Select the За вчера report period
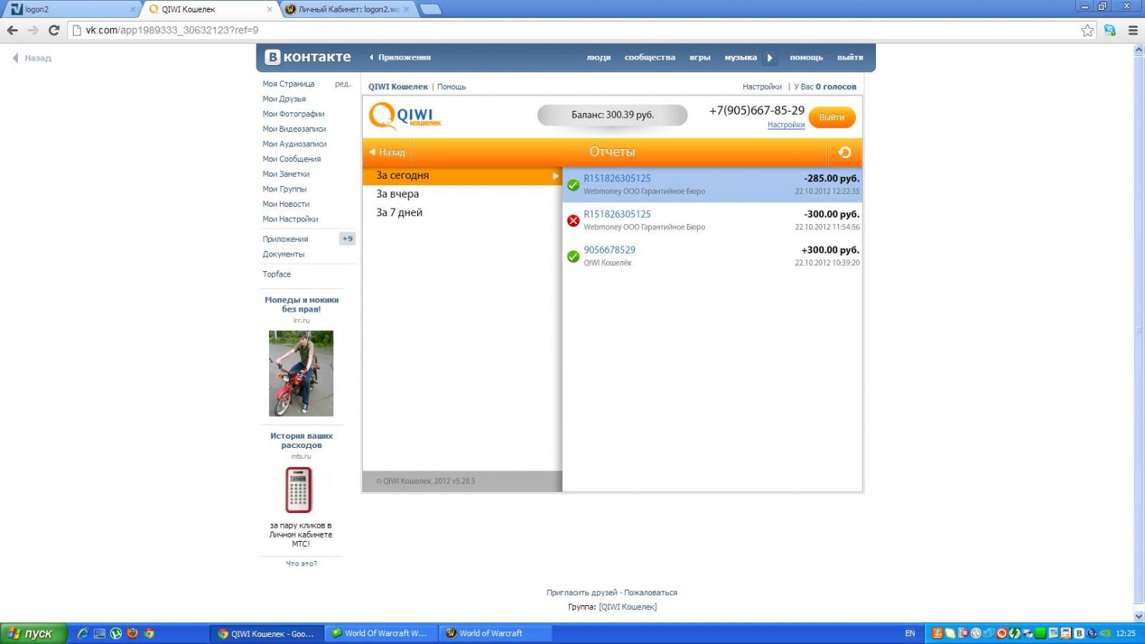 pyautogui.click(x=462, y=194)
